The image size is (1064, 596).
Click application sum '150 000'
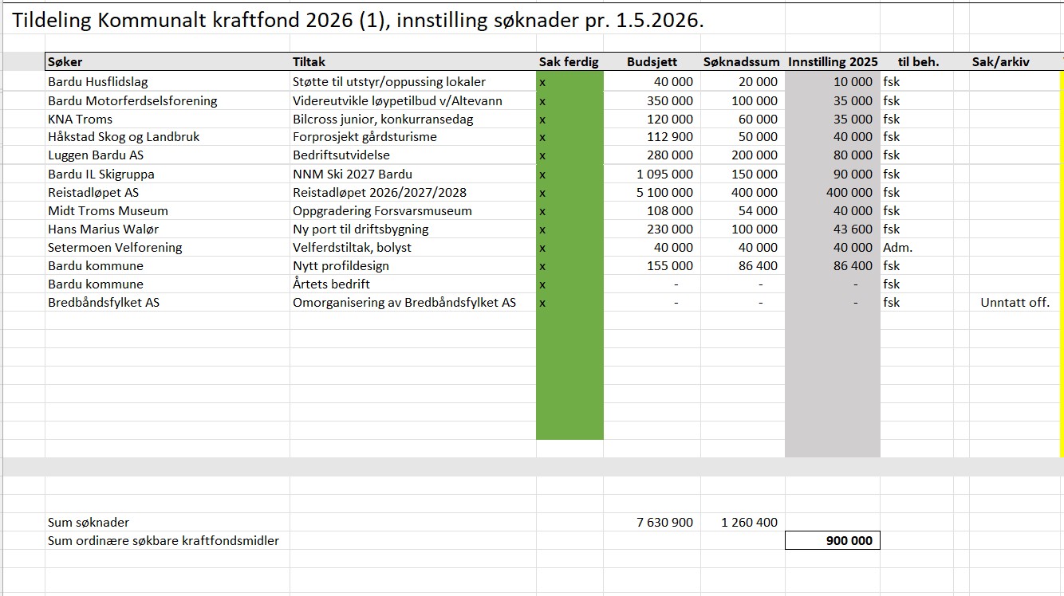tap(755, 174)
